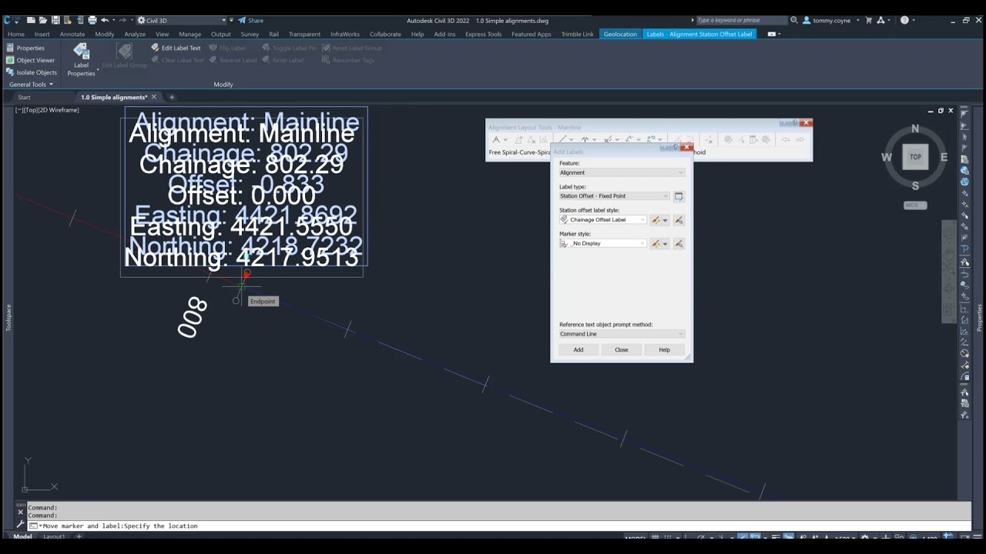Viewport: 986px width, 554px height.
Task: Click the ribbon minimize toggle after the tabs
Action: pyautogui.click(x=773, y=34)
